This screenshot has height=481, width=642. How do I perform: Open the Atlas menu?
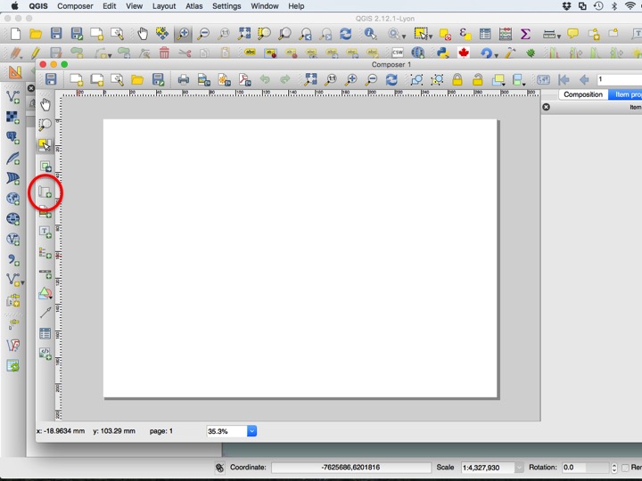pos(194,6)
